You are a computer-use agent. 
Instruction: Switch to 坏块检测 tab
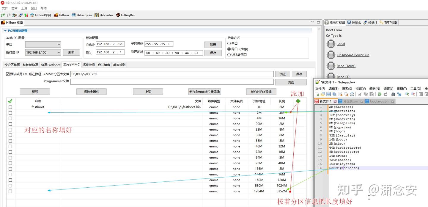pos(89,65)
